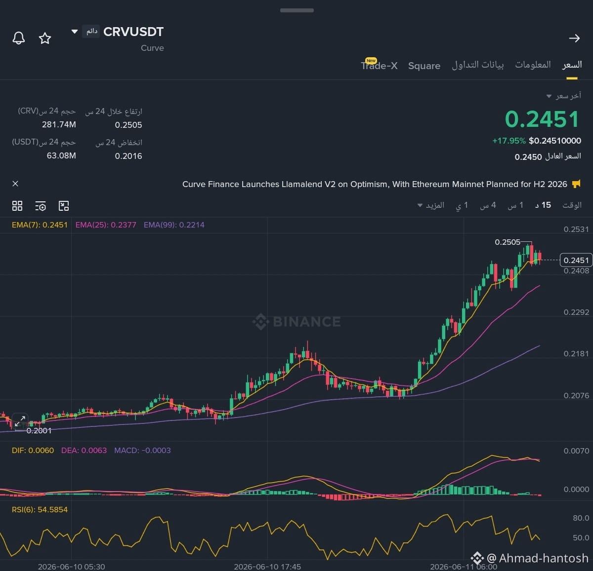Screen dimensions: 593x571
Task: Tap the DIF 0.0060 MACD label
Action: point(33,450)
